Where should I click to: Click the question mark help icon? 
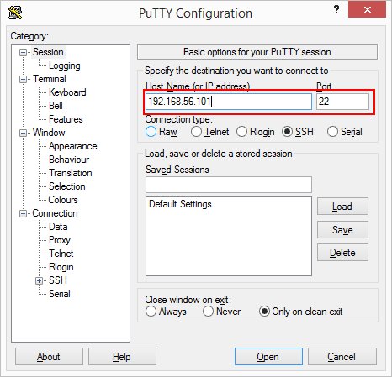point(336,10)
